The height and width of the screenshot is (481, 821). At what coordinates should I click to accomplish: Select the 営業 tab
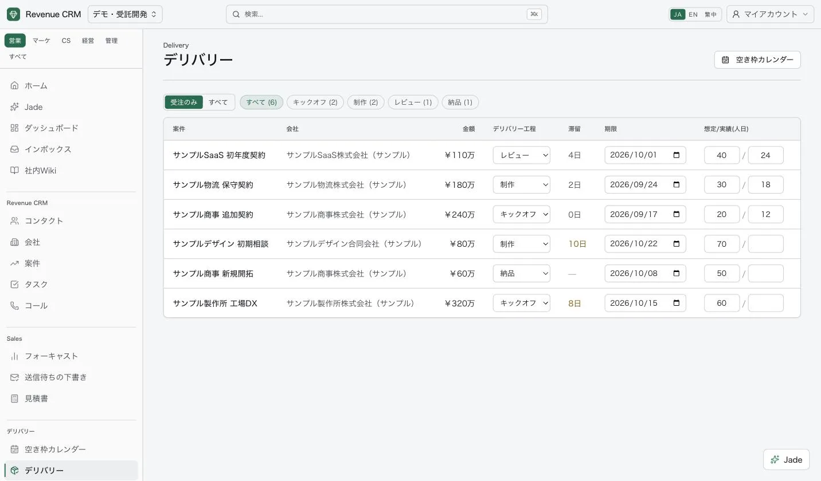[x=15, y=41]
